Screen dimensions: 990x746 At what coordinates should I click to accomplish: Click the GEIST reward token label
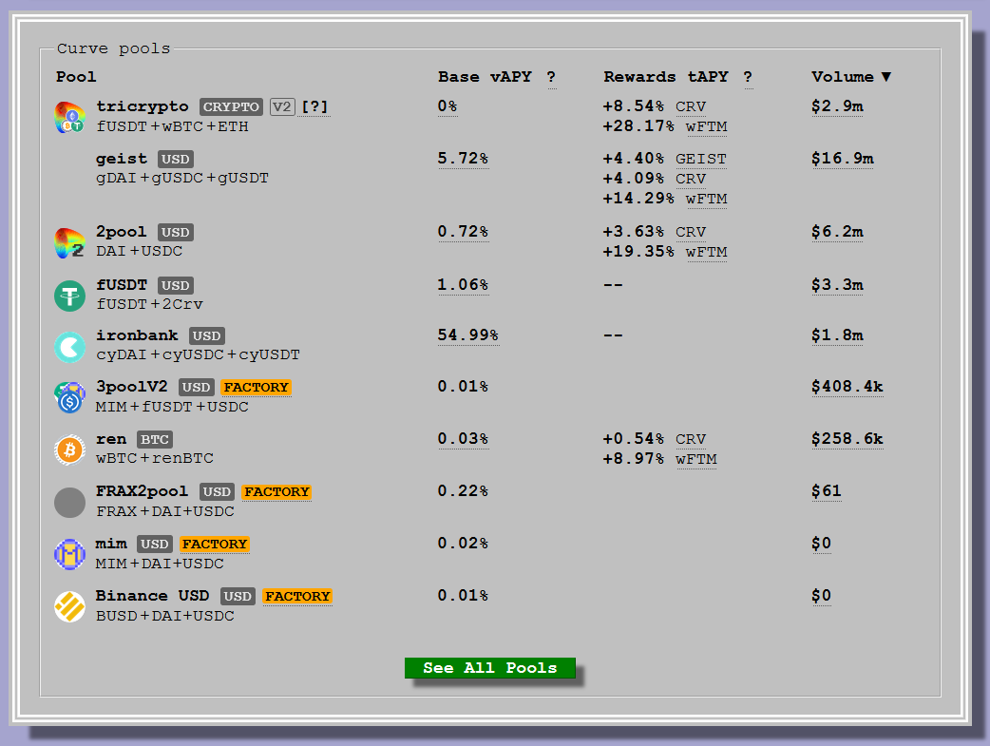click(x=701, y=160)
